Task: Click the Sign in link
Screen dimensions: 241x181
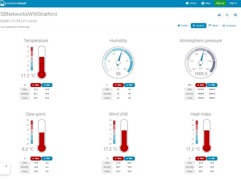Action: click(233, 3)
